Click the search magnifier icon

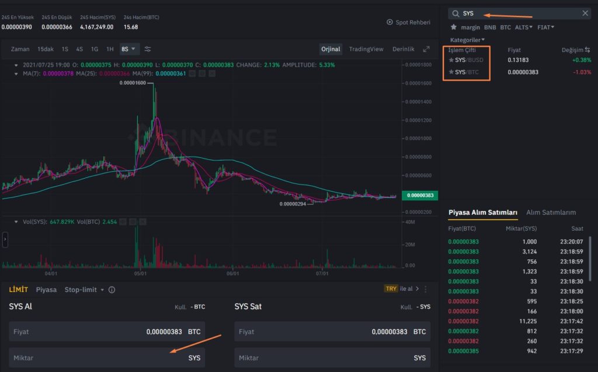click(x=456, y=14)
